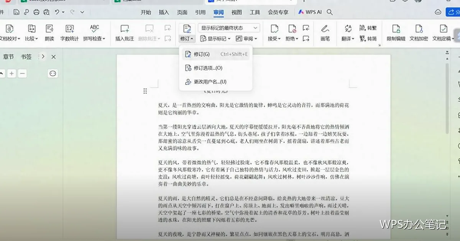Click the previous comment icon

tap(168, 28)
